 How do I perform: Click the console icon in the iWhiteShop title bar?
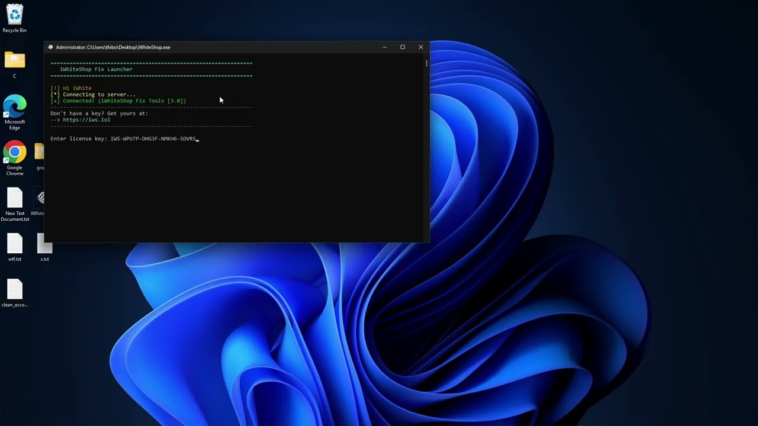pyautogui.click(x=51, y=47)
